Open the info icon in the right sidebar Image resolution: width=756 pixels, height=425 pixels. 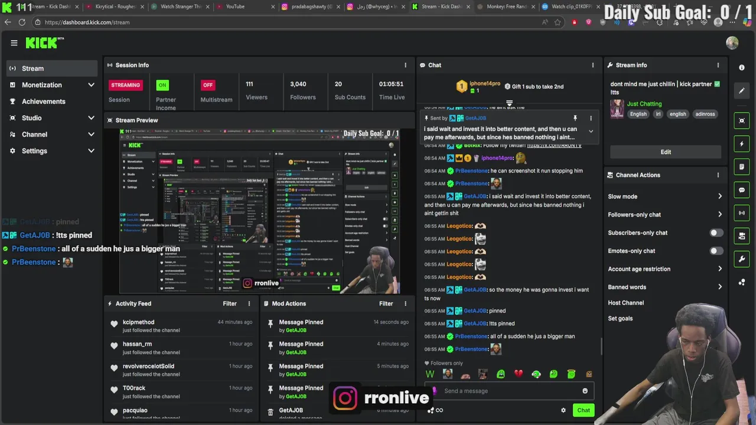(742, 67)
